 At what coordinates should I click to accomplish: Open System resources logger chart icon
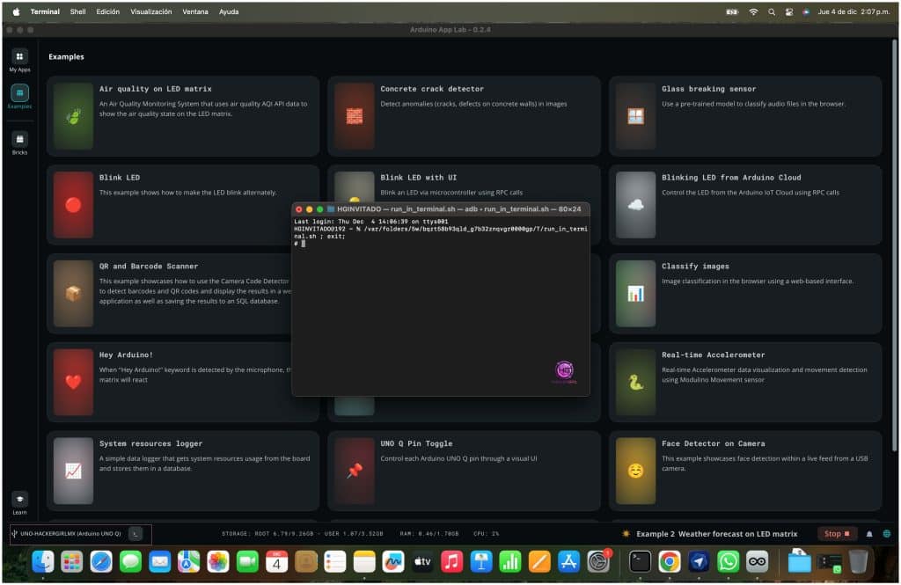(73, 471)
